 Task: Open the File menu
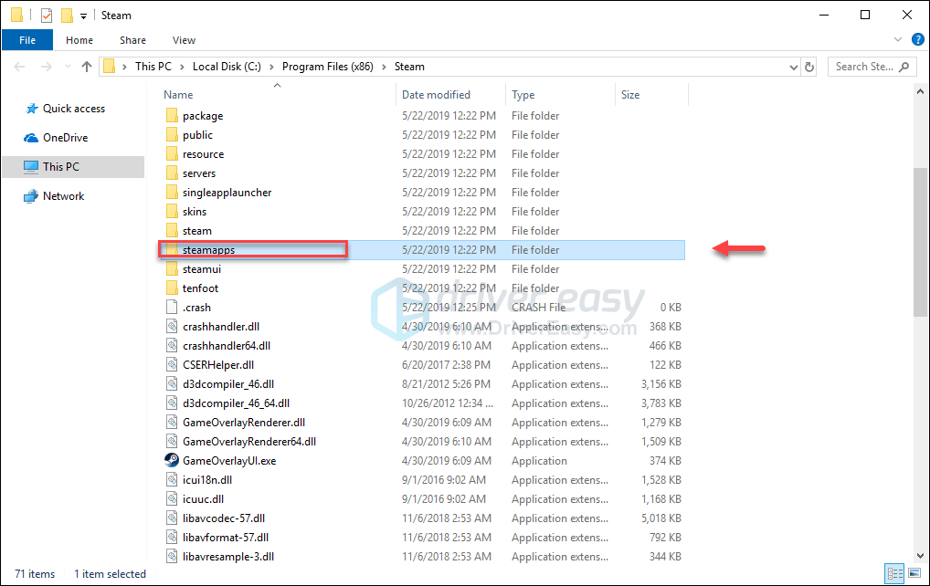(x=27, y=40)
